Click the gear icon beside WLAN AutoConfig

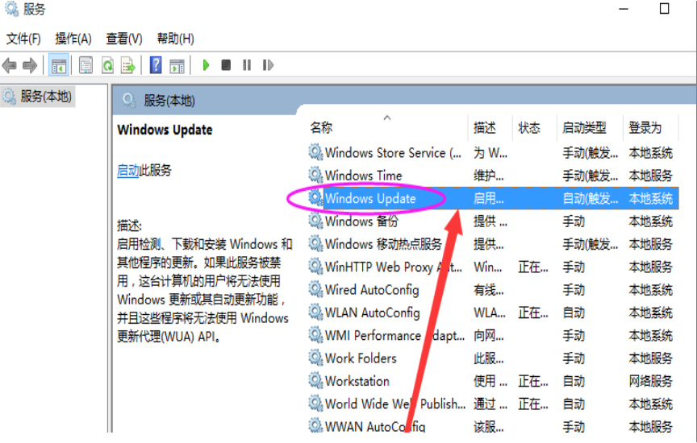[315, 312]
